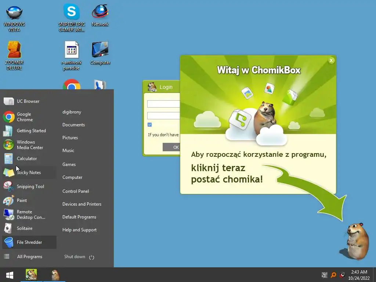Open Documents from the Start menu
This screenshot has width=376, height=282.
(73, 125)
